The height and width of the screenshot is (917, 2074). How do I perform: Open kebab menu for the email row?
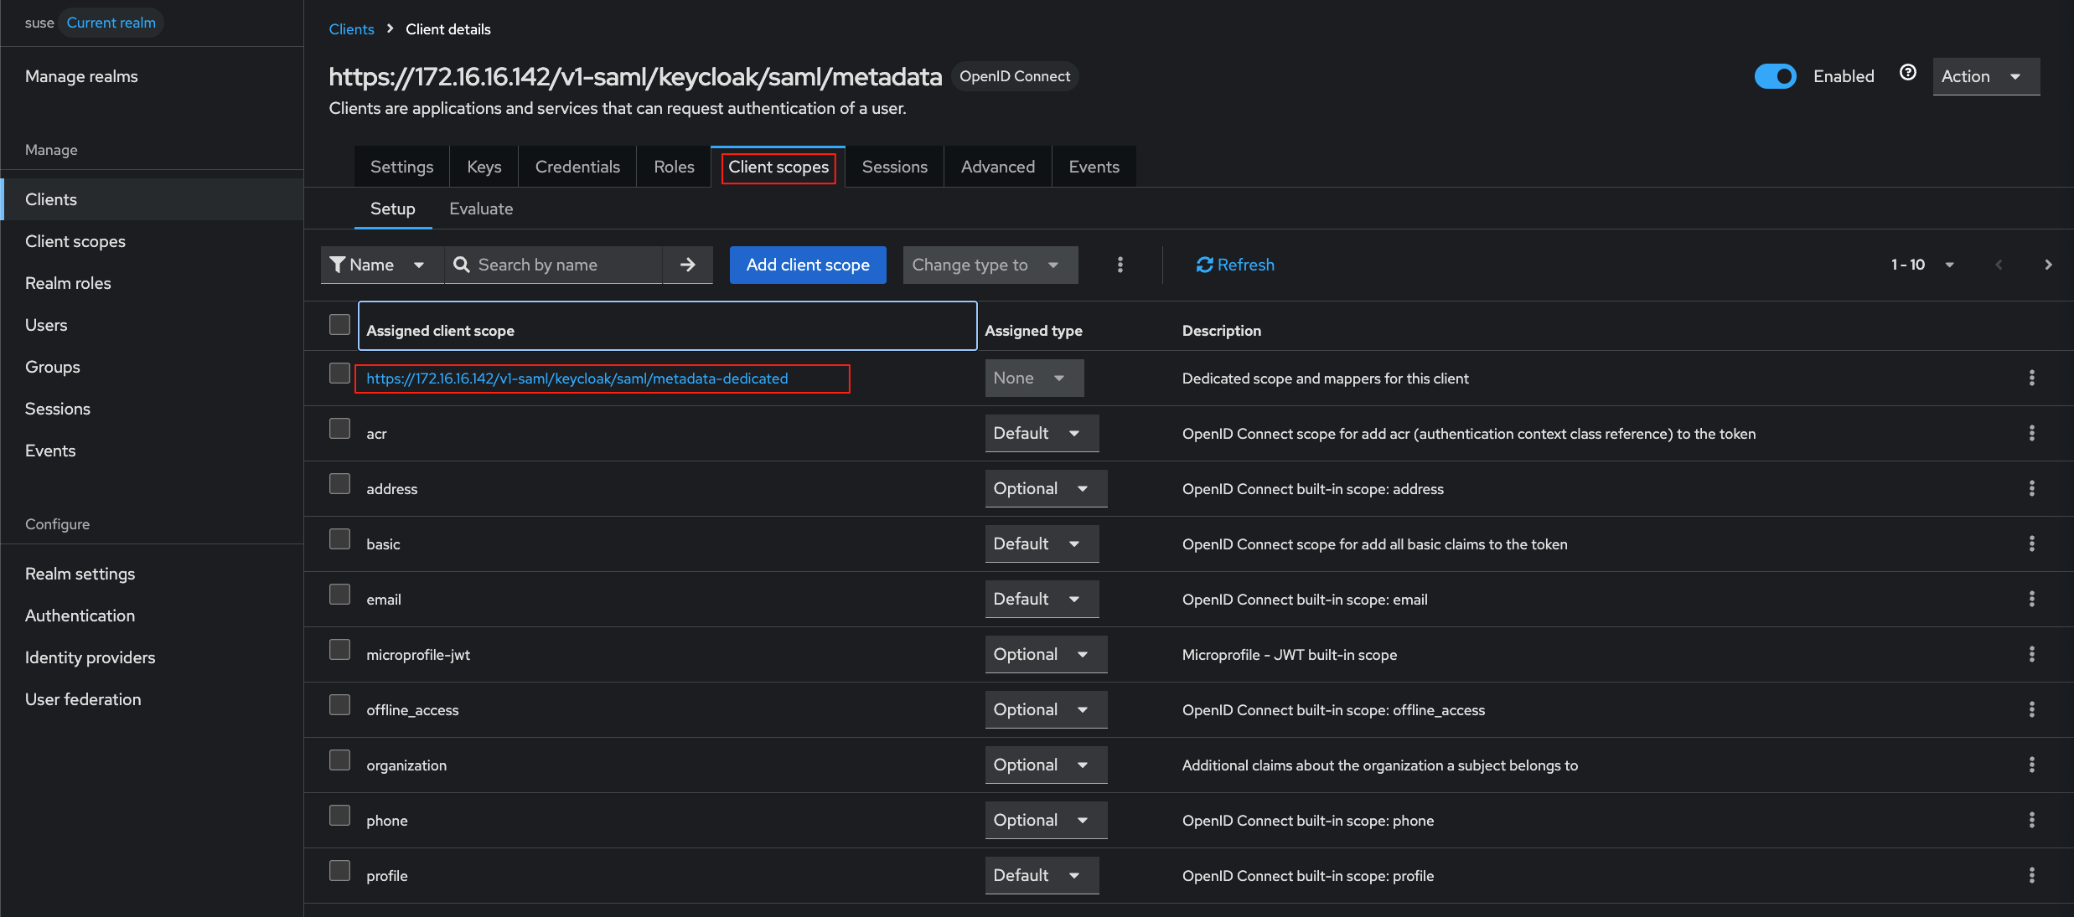point(2031,599)
